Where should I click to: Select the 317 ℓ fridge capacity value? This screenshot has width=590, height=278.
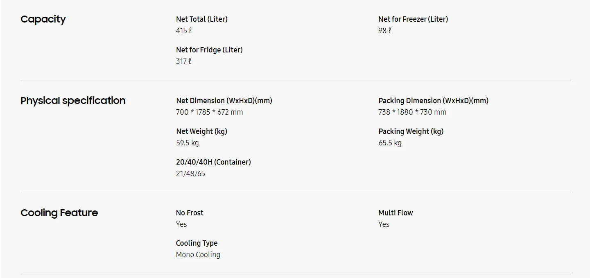[183, 61]
